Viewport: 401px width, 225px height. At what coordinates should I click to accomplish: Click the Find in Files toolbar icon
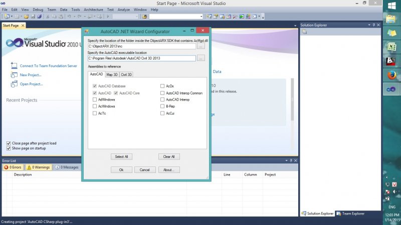144,16
